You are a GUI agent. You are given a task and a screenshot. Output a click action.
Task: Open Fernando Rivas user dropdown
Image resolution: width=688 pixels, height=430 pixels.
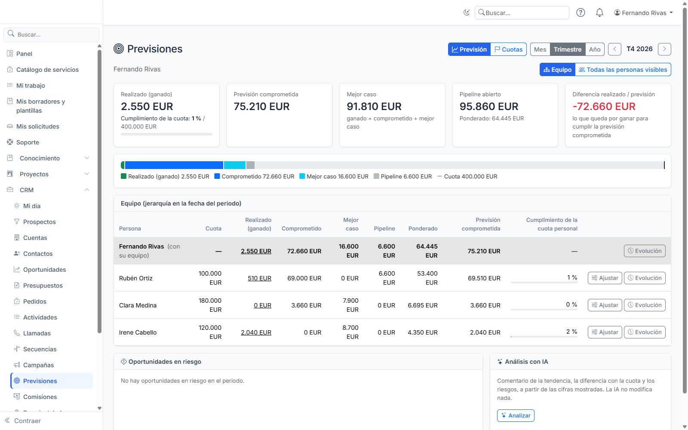(643, 13)
